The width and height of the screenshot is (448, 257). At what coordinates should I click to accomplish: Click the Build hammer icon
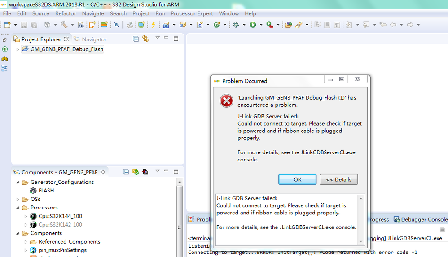(64, 25)
